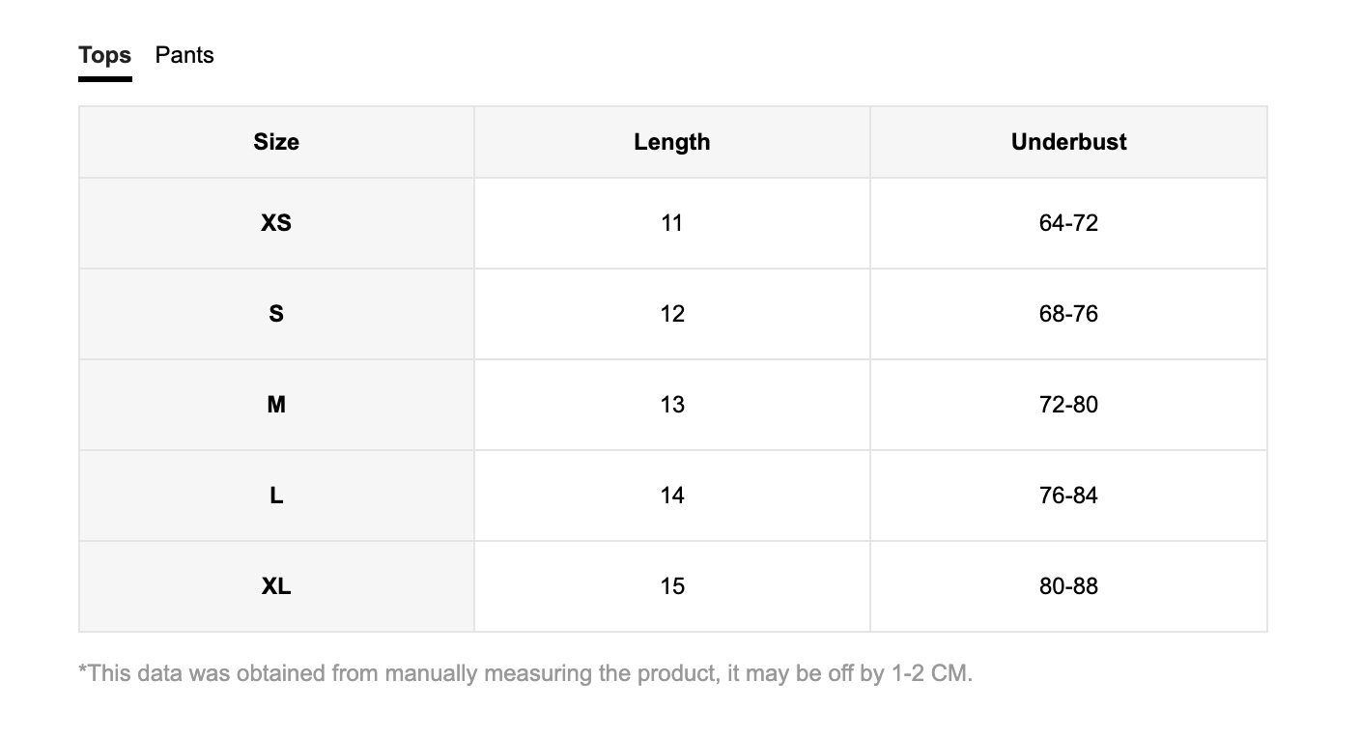1360x738 pixels.
Task: Select the Tops tab
Action: (105, 55)
